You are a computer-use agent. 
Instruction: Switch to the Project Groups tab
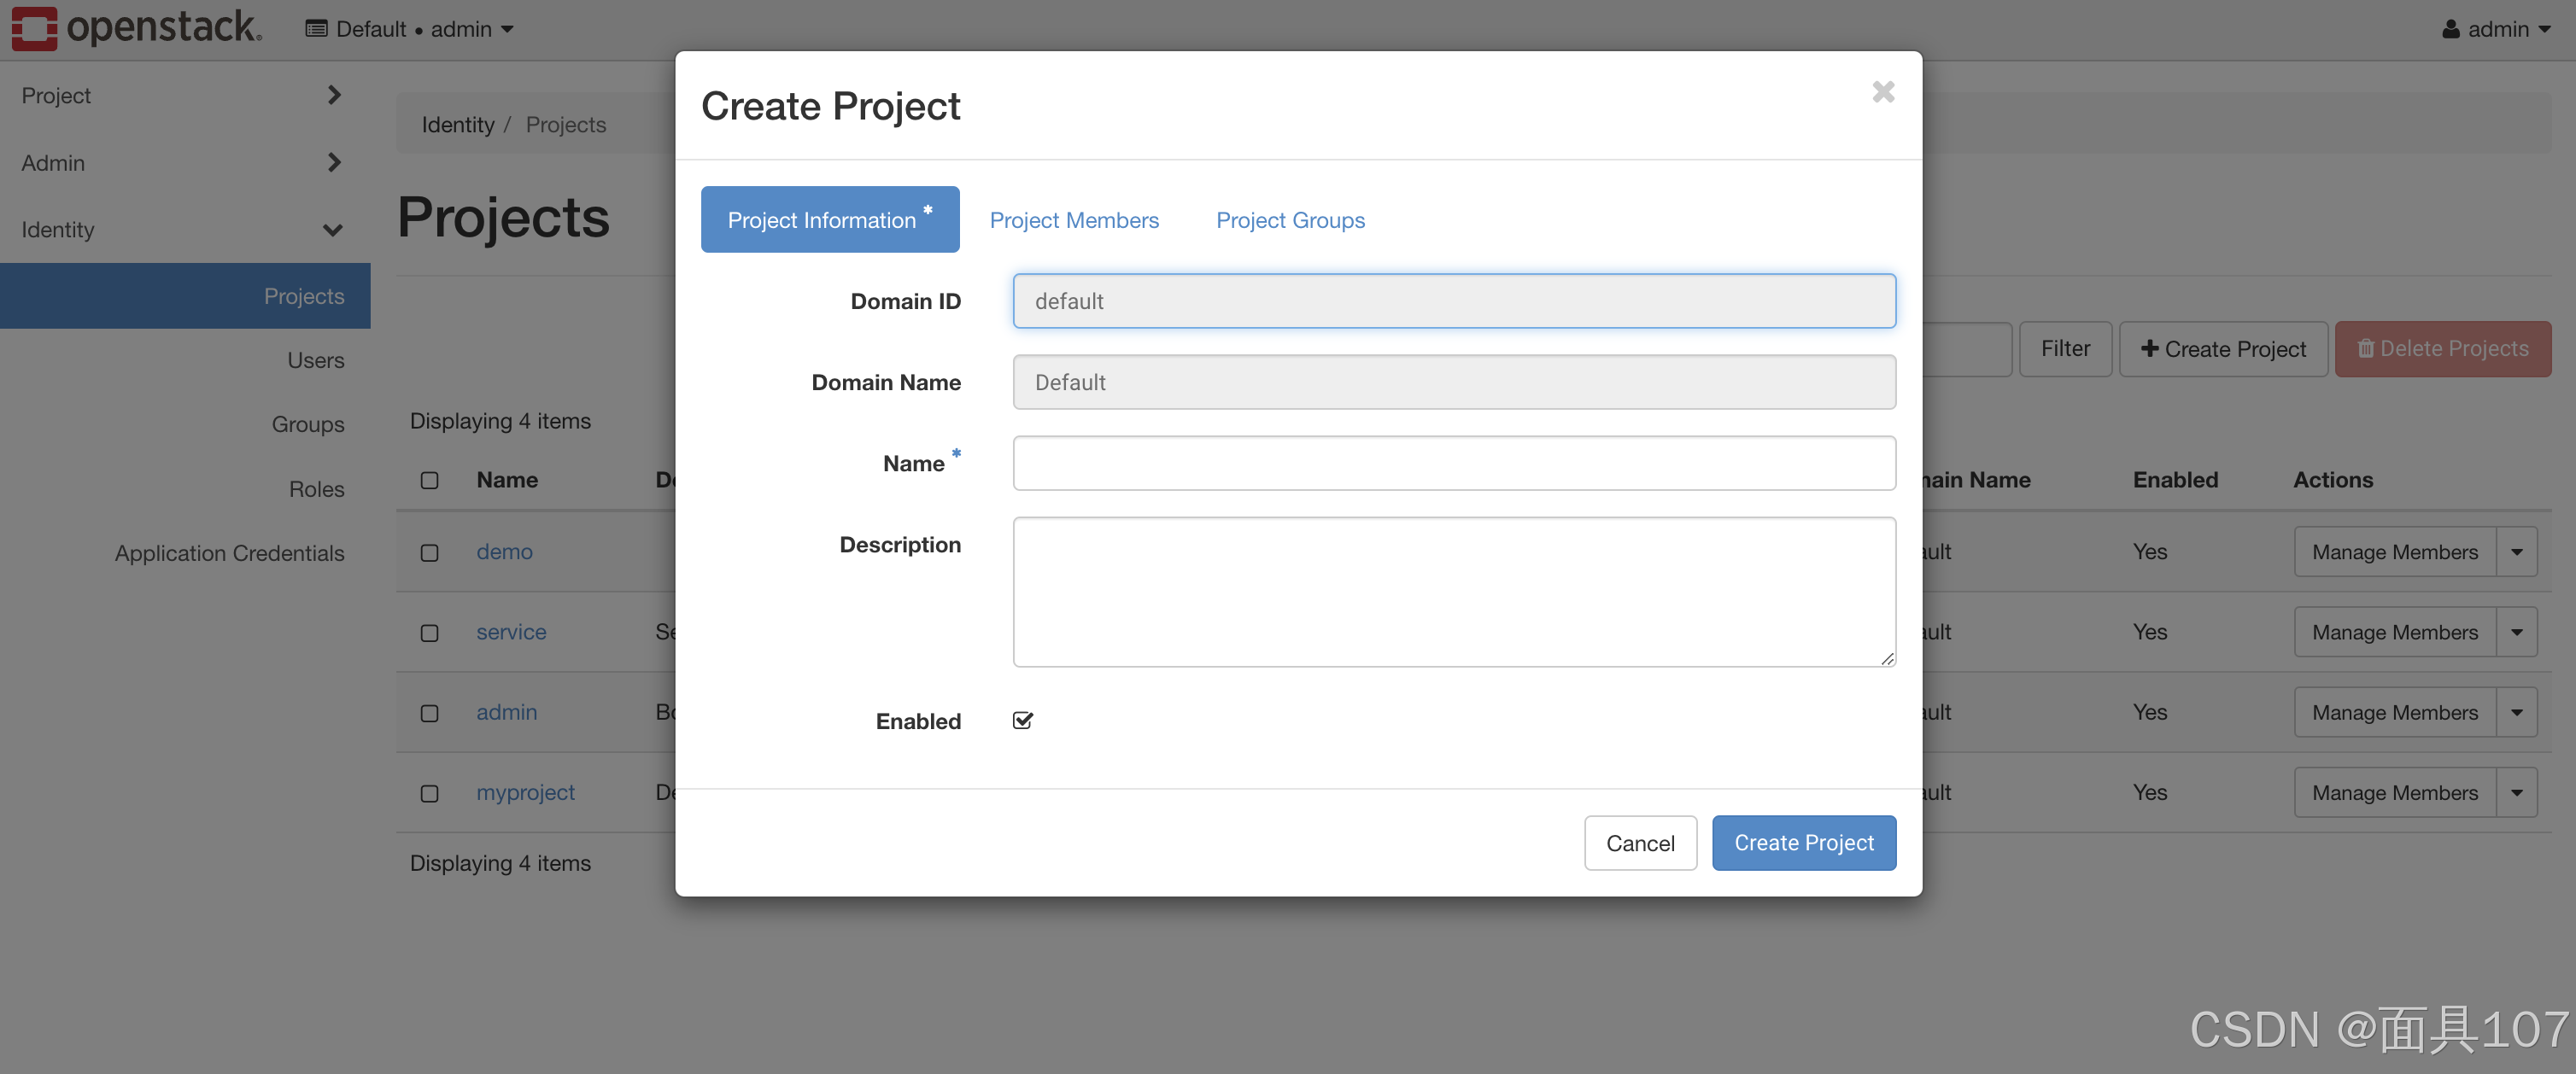click(1290, 219)
